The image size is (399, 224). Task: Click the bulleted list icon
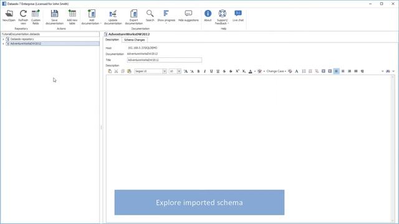(304, 72)
